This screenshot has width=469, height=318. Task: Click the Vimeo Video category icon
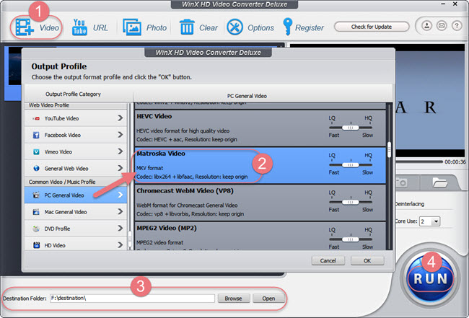coord(36,152)
